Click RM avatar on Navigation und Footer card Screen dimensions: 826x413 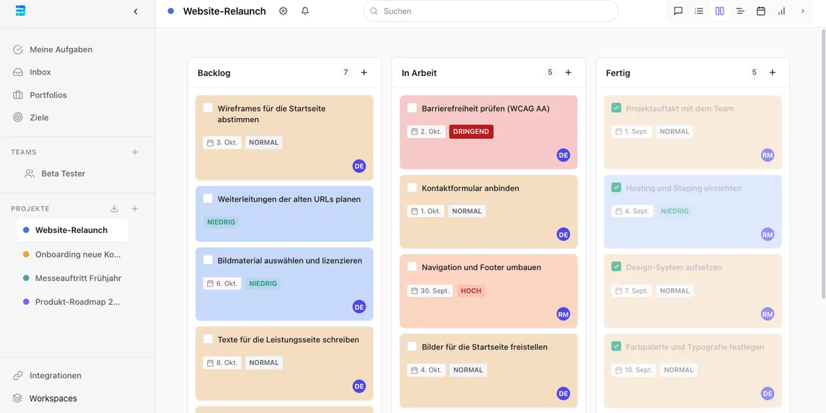coord(564,314)
